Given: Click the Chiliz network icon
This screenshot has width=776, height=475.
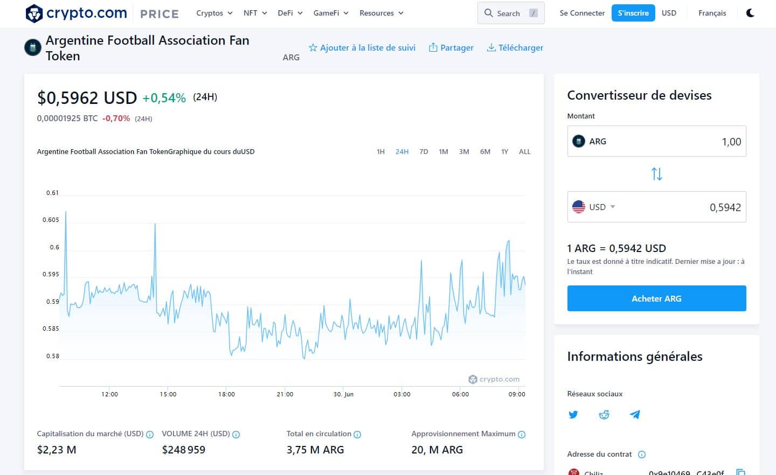Looking at the screenshot, I should click(x=574, y=472).
